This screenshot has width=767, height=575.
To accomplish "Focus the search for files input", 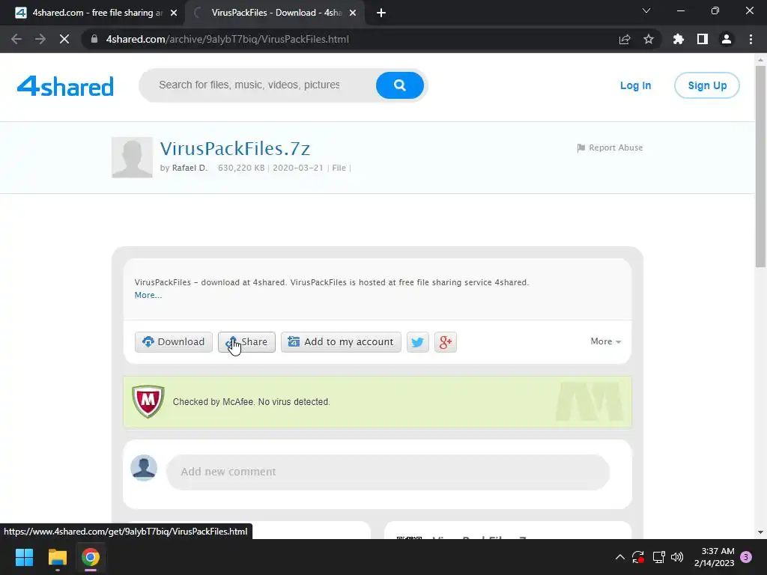I will (249, 85).
